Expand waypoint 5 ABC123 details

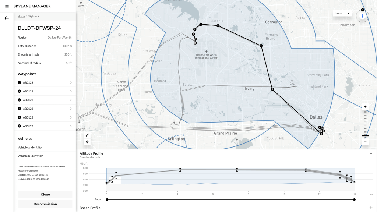[45, 126]
